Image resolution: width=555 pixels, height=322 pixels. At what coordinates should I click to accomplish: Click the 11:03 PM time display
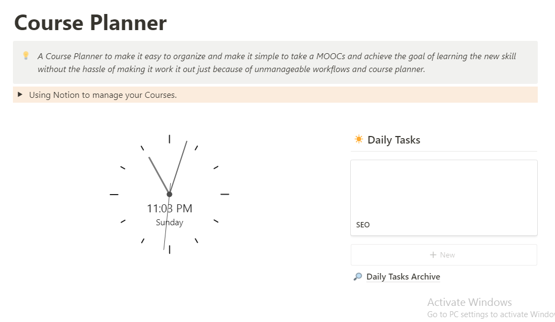pyautogui.click(x=169, y=208)
